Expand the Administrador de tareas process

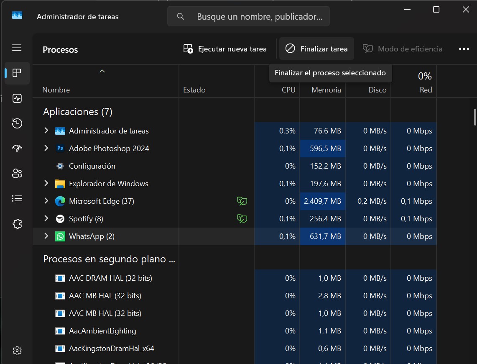tap(46, 131)
